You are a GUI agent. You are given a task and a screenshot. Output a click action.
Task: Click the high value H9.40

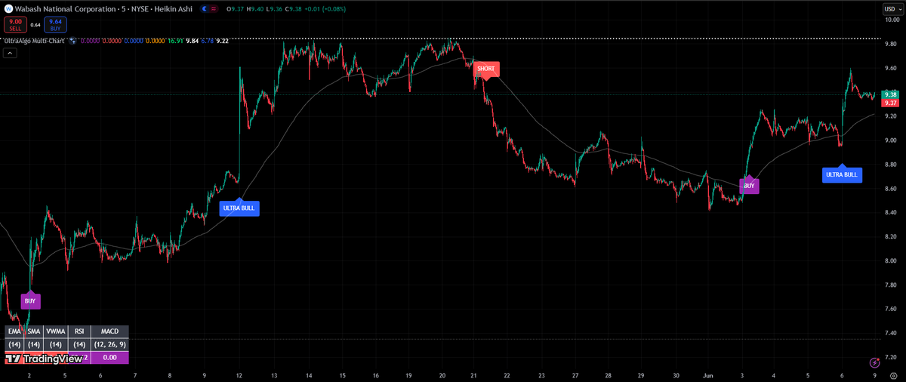tap(255, 8)
